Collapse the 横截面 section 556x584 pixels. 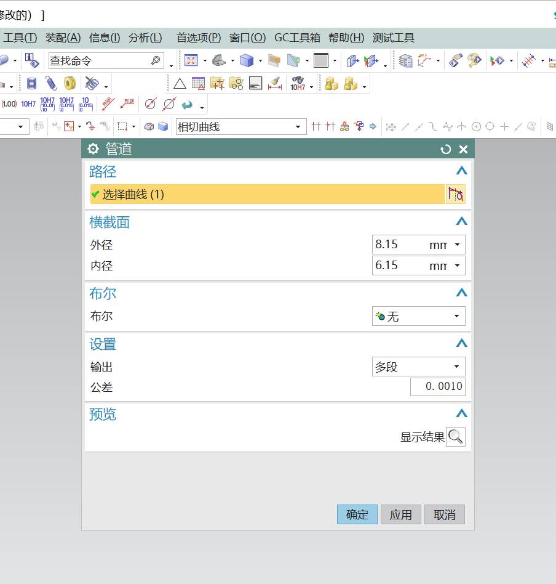(461, 222)
